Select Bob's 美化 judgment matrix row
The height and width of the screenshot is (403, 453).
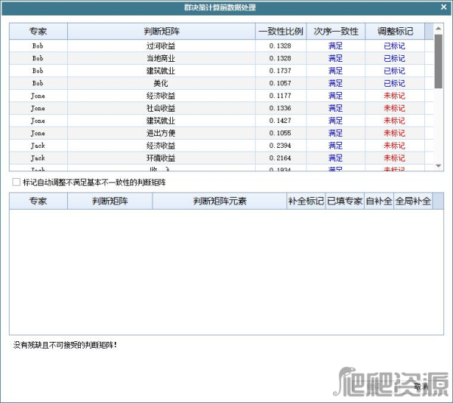pos(161,84)
